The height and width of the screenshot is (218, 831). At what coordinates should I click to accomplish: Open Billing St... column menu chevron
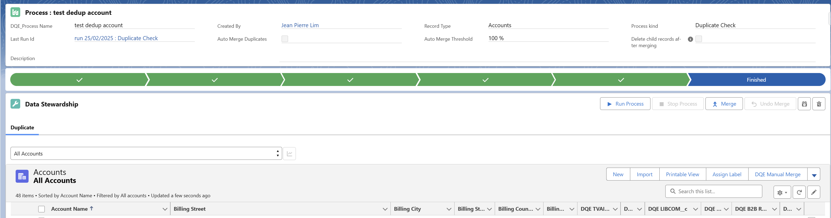(489, 209)
